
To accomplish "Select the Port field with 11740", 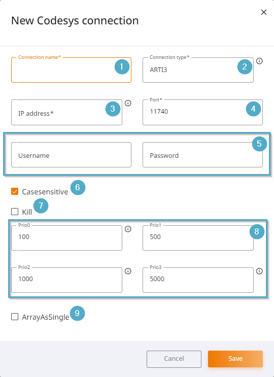I will 202,112.
